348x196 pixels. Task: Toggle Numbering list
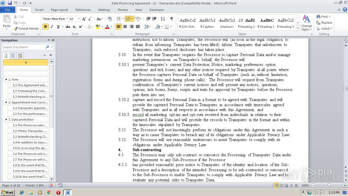point(128,19)
